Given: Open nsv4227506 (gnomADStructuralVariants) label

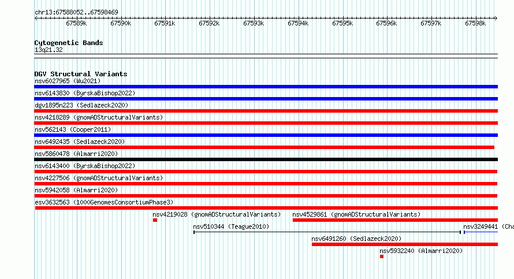Looking at the screenshot, I should [99, 178].
